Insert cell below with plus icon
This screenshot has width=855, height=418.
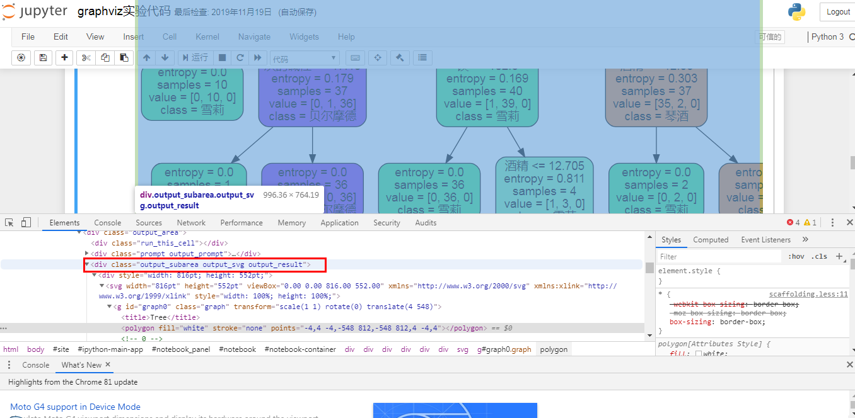tap(64, 57)
